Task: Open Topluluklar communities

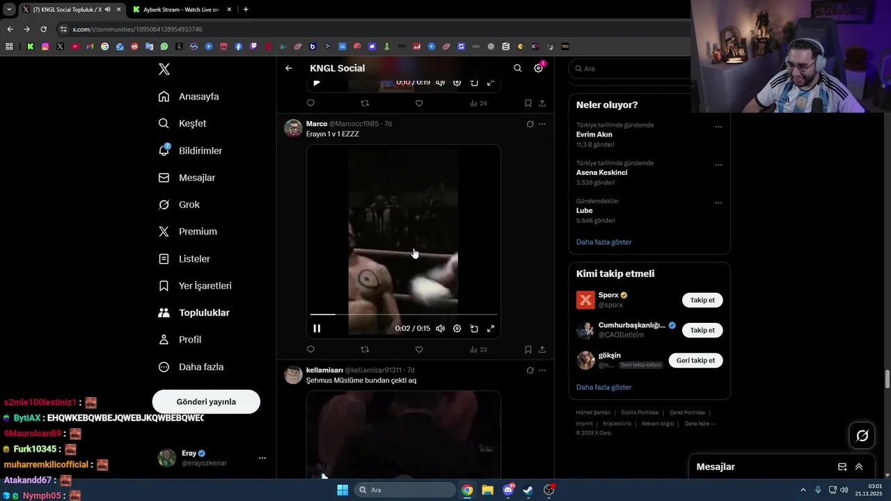Action: (194, 312)
